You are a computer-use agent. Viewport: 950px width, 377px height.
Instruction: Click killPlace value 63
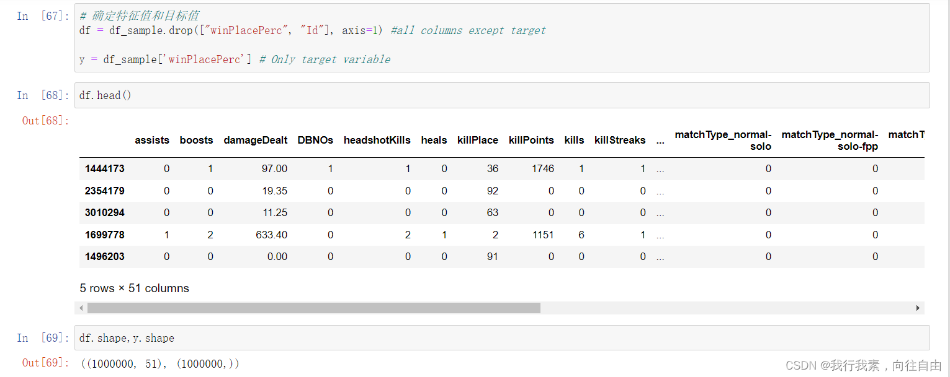(x=493, y=212)
